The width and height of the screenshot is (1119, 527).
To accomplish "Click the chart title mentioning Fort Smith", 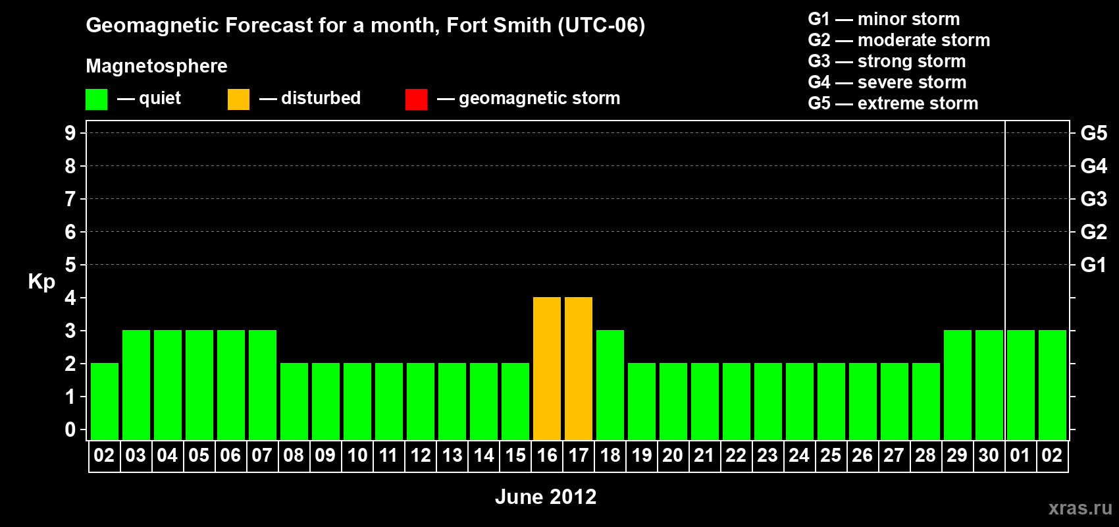I will coord(365,26).
